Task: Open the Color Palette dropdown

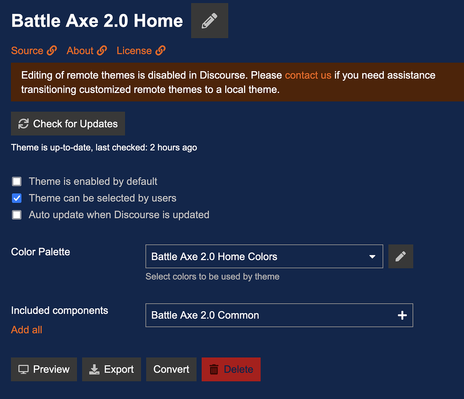Action: pos(264,256)
